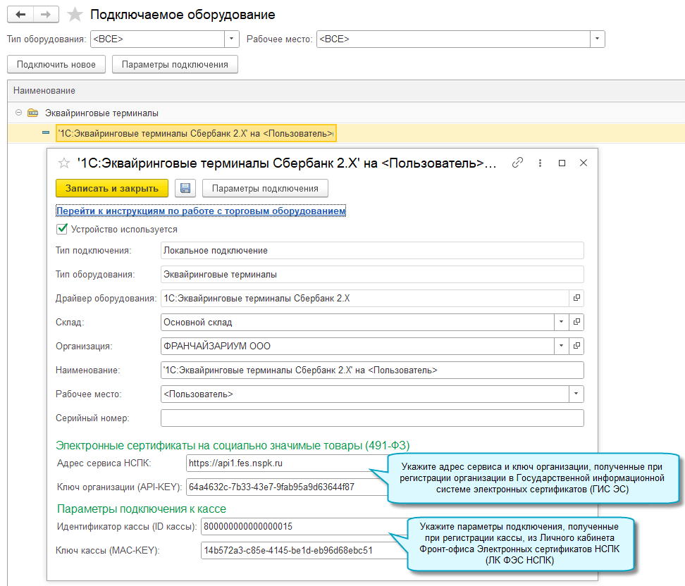Open the Тип оборудования filter dropdown
The image size is (685, 586).
point(232,39)
